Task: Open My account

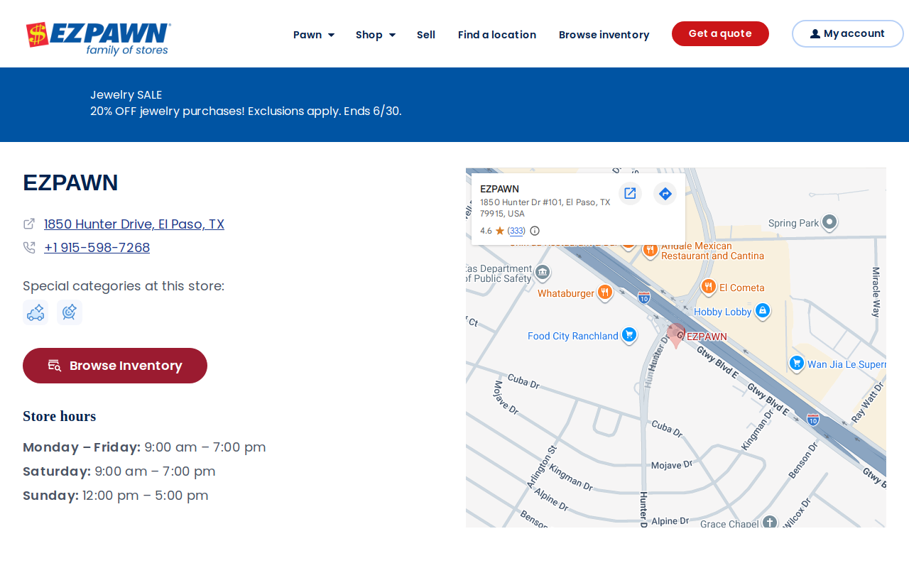Action: 848,33
